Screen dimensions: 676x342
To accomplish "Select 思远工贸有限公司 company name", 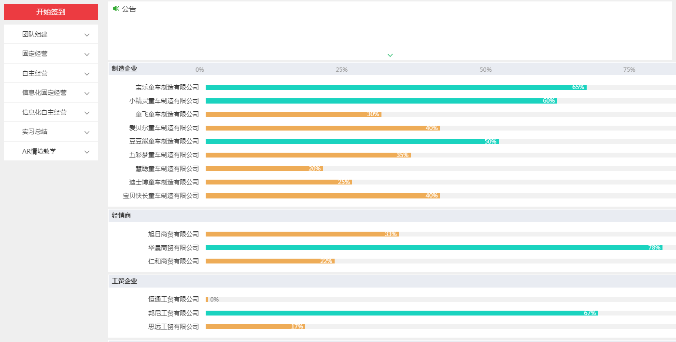I will point(174,327).
